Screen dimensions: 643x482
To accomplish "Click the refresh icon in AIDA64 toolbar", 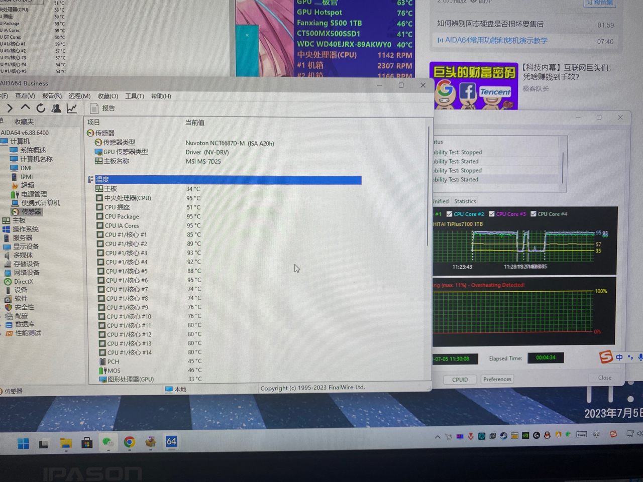I will pos(40,107).
